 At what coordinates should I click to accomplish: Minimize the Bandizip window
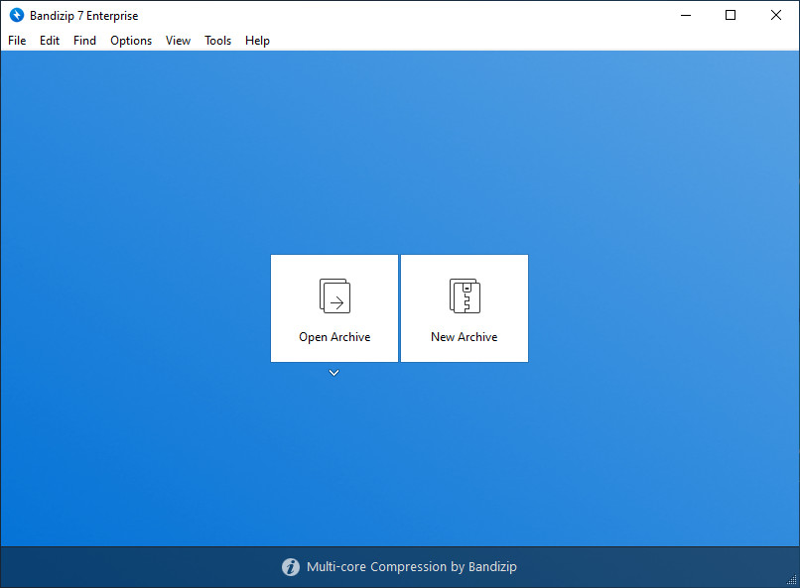click(x=686, y=15)
